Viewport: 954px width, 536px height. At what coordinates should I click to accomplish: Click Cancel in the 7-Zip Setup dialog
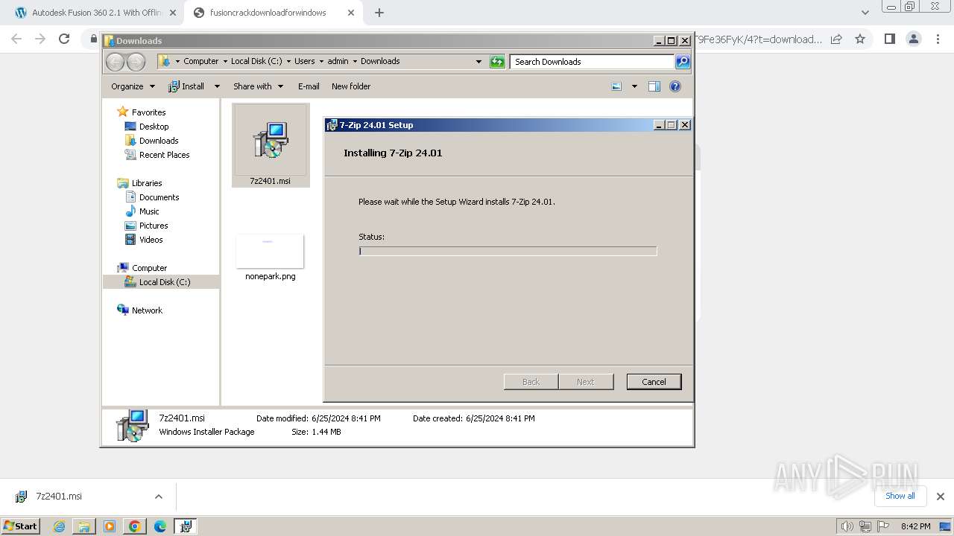coord(654,382)
